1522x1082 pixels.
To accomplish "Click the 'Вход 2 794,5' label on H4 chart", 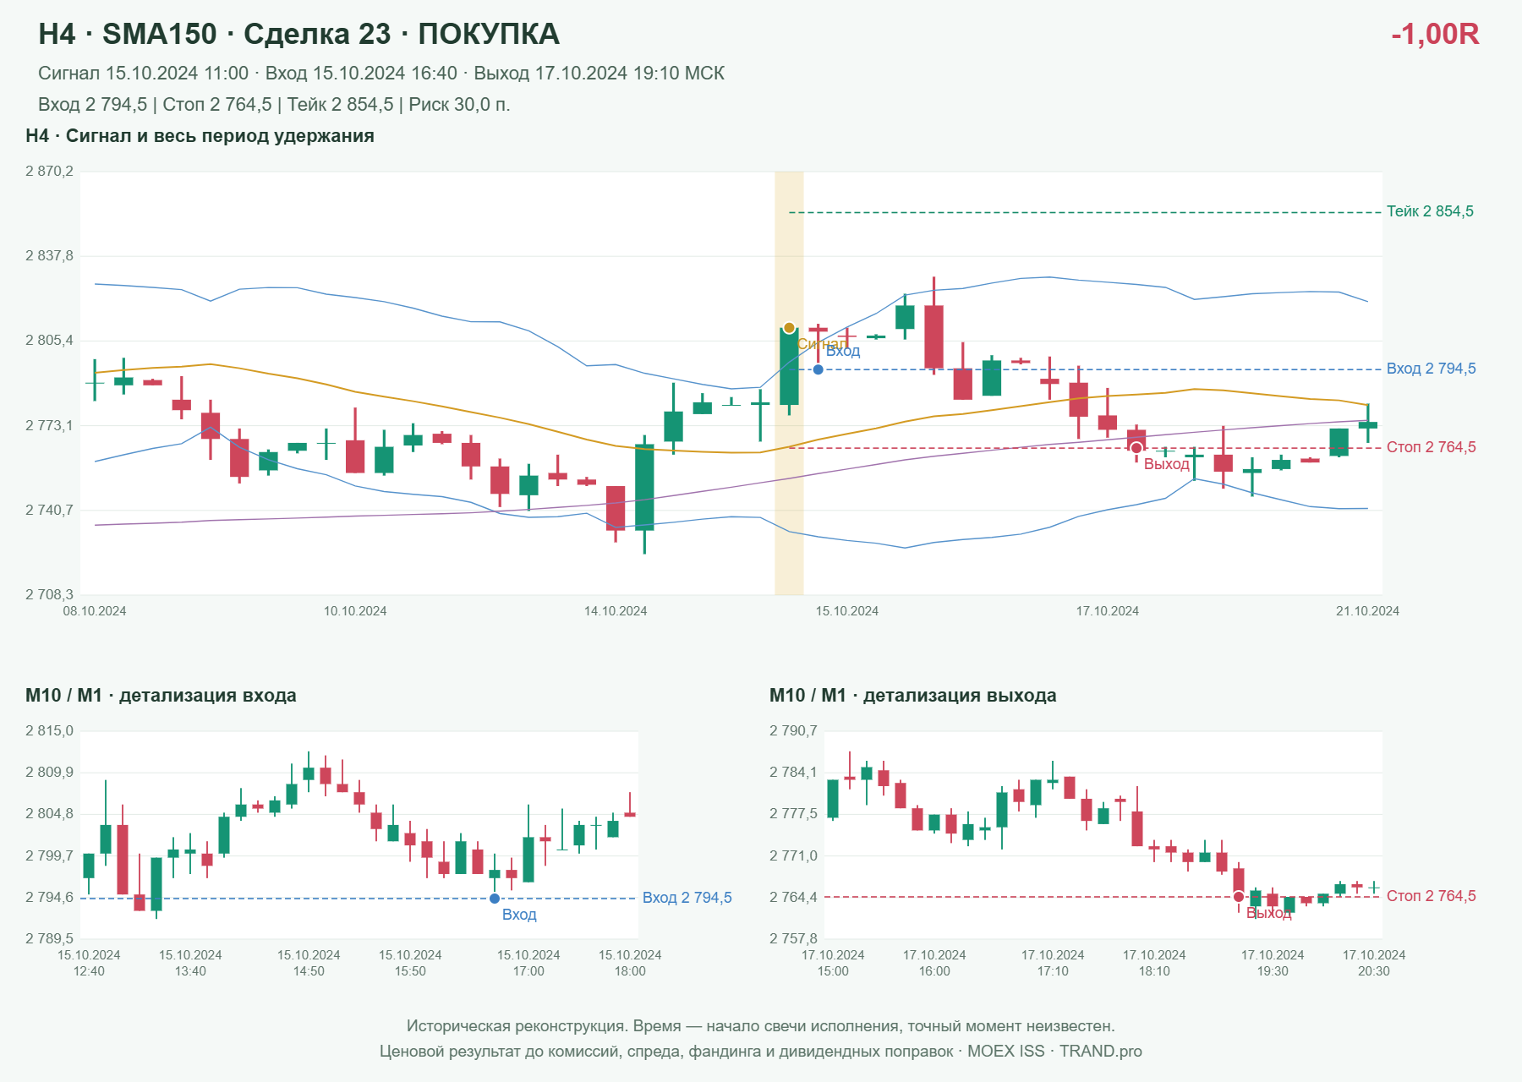I will 1431,369.
